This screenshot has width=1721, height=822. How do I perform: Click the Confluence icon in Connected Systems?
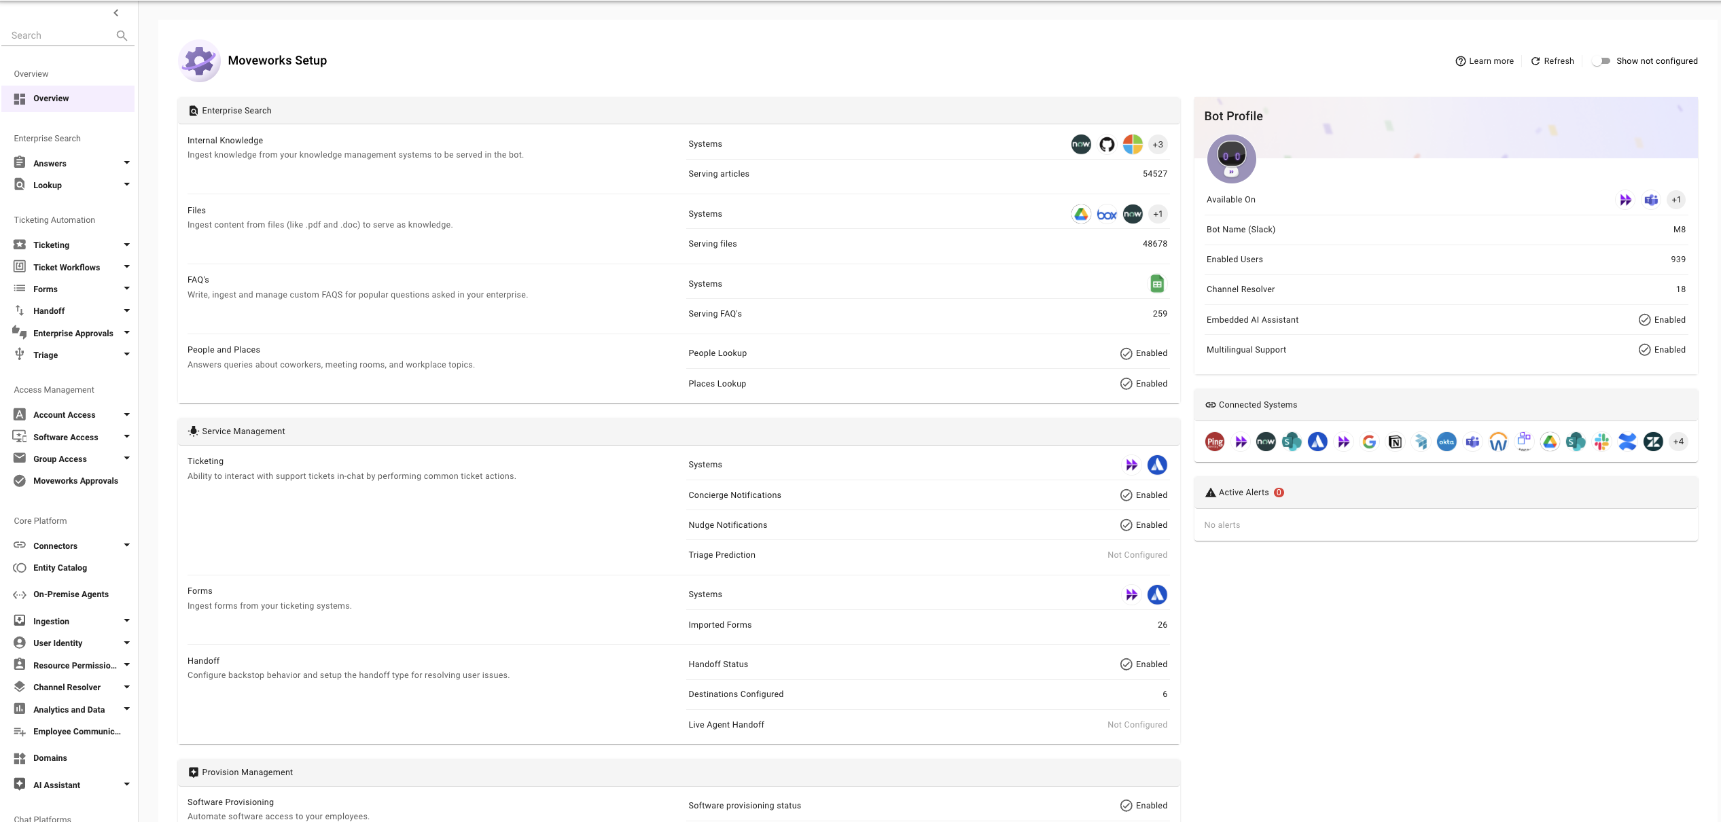pyautogui.click(x=1627, y=442)
